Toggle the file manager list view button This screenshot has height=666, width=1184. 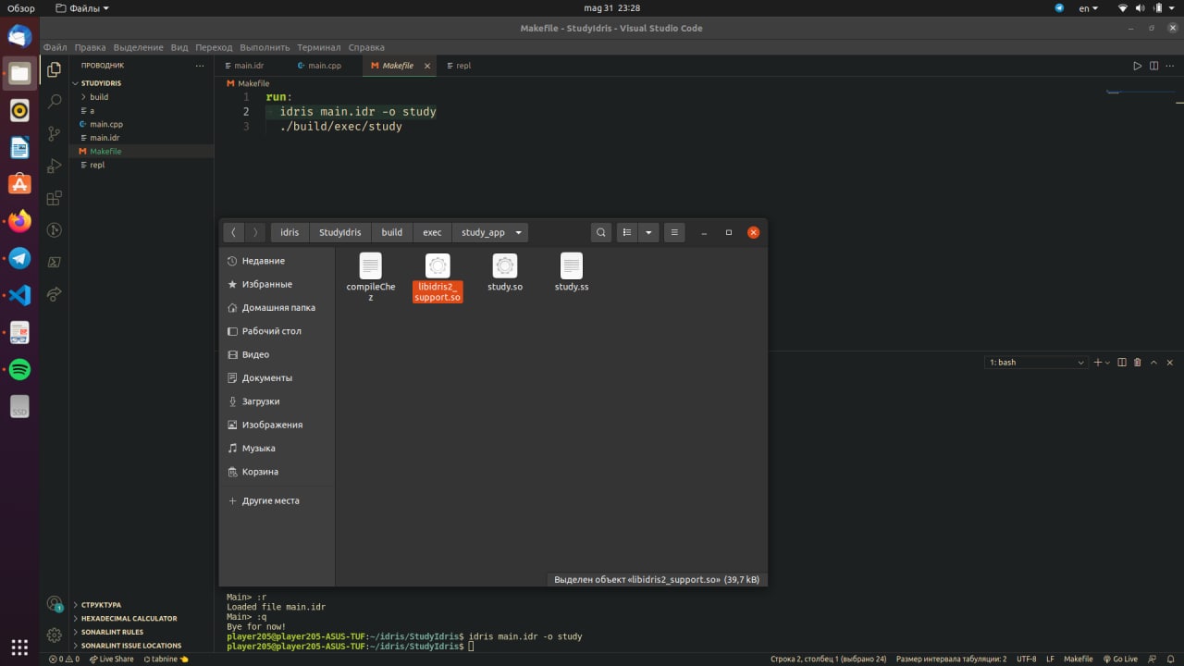(627, 232)
